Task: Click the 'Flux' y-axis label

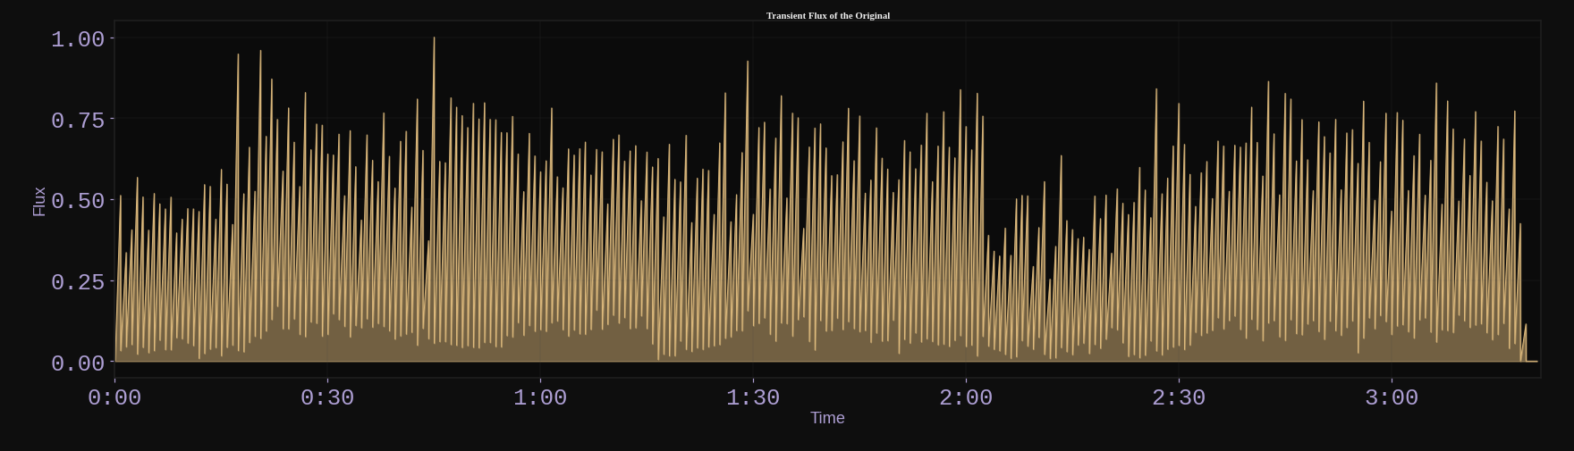Action: (x=39, y=201)
